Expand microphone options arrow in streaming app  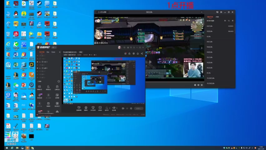pyautogui.click(x=110, y=108)
